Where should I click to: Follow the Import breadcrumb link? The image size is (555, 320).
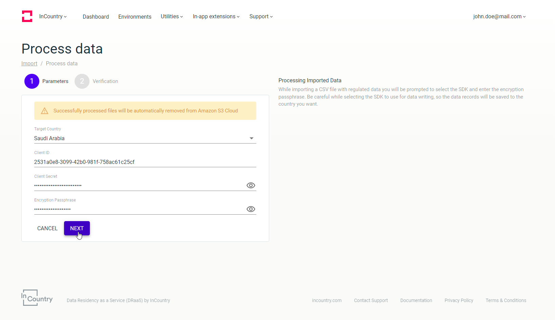click(29, 64)
